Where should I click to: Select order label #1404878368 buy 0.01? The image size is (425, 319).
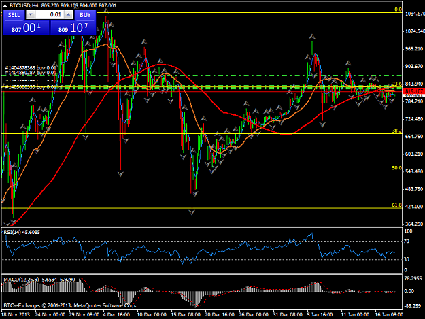[31, 68]
